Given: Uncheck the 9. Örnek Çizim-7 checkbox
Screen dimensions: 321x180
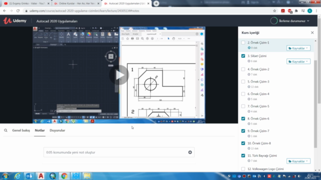Looking at the screenshot, I should [243, 131].
